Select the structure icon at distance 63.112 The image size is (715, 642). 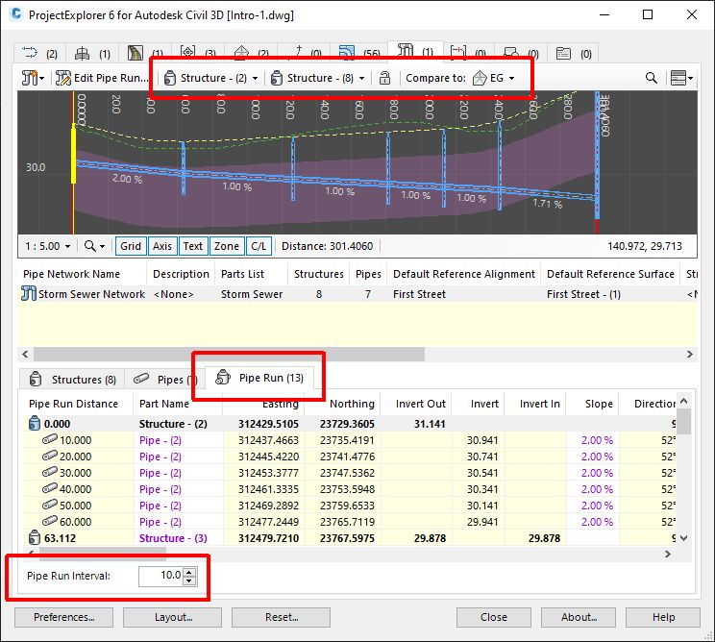(x=35, y=537)
